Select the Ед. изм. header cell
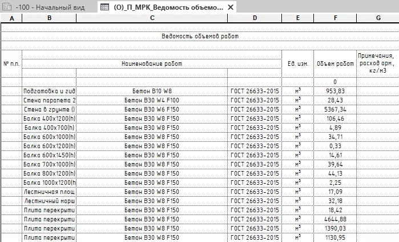Image resolution: width=399 pixels, height=242 pixels. pyautogui.click(x=298, y=64)
